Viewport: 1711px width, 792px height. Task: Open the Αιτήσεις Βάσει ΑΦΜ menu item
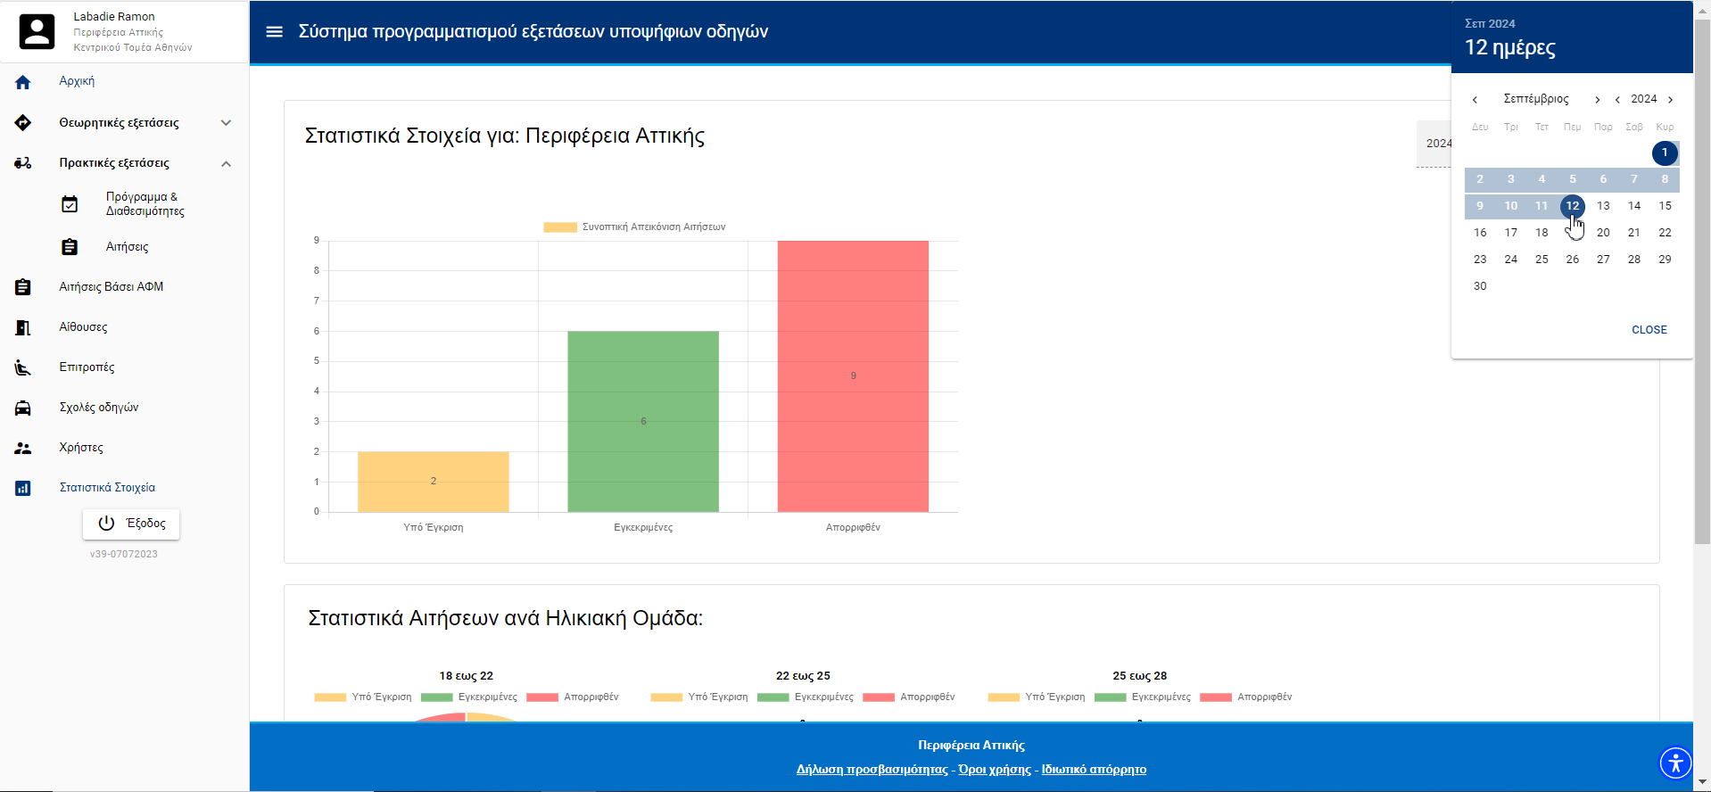(x=111, y=287)
